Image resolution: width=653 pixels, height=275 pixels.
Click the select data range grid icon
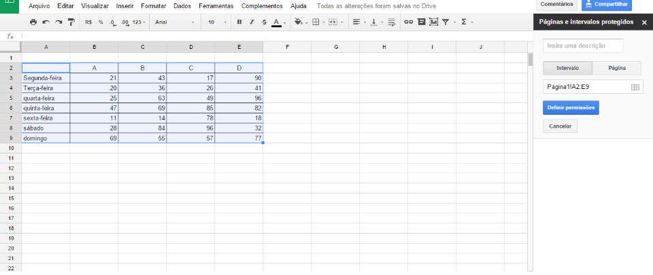(635, 87)
